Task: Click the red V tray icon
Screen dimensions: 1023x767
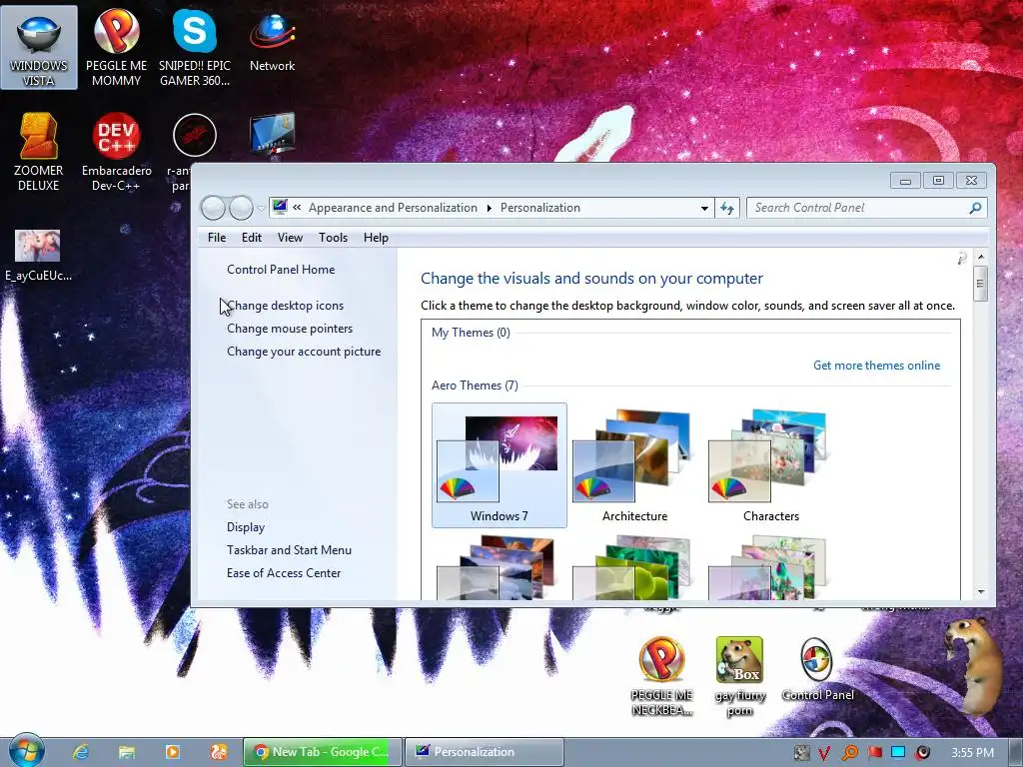Action: click(824, 753)
